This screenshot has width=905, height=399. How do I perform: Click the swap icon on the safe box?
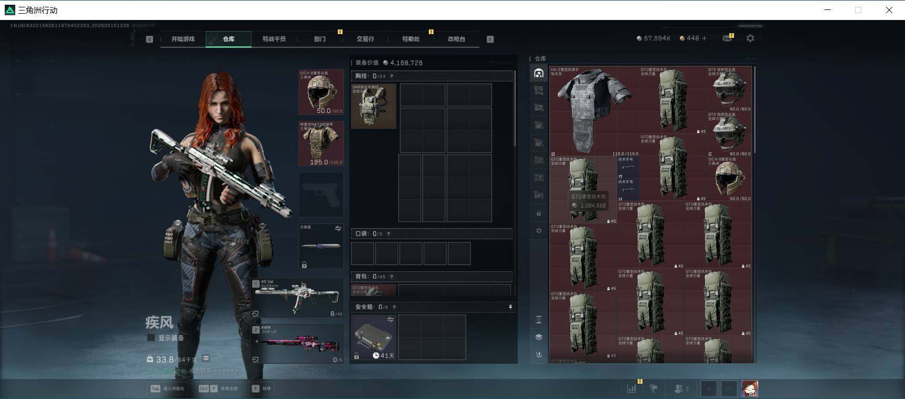point(390,319)
